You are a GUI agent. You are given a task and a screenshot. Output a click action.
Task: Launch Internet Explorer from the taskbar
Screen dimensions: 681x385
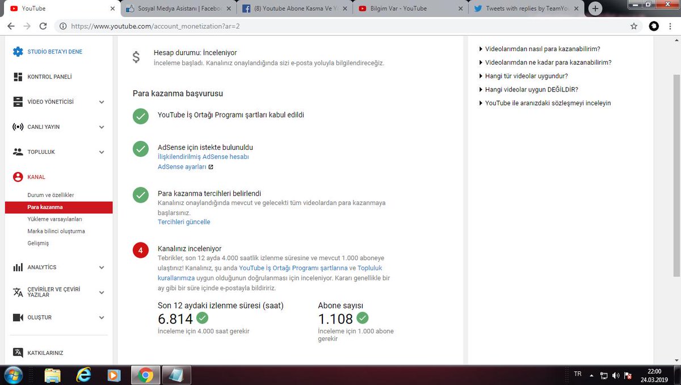click(x=83, y=375)
